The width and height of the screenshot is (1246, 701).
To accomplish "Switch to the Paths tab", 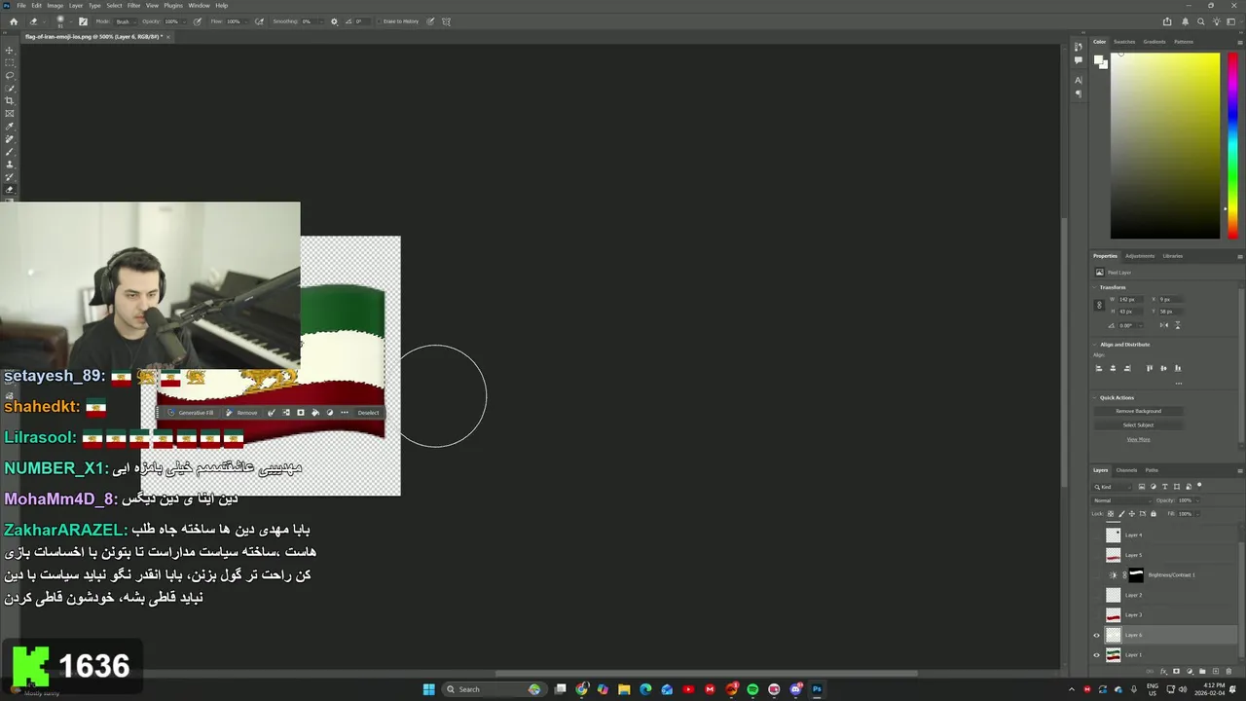I will pyautogui.click(x=1152, y=470).
